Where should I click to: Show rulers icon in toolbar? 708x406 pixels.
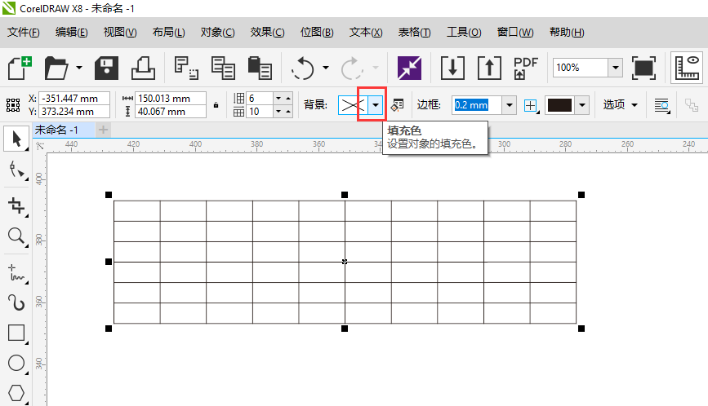pos(687,68)
